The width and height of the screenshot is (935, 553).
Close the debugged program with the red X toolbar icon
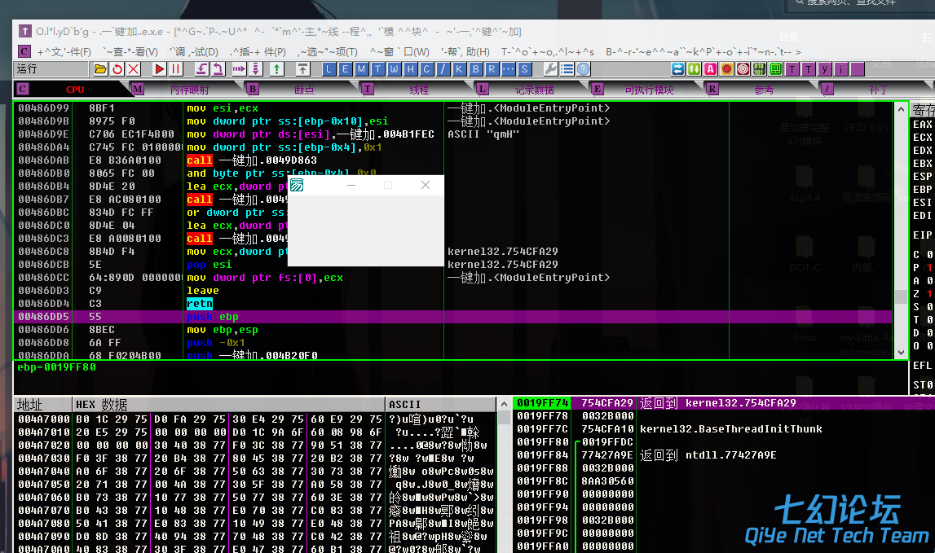134,69
